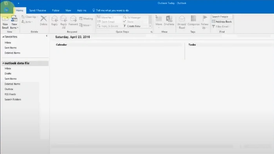Toggle Unread/Read status
274x154 pixels.
[182, 22]
